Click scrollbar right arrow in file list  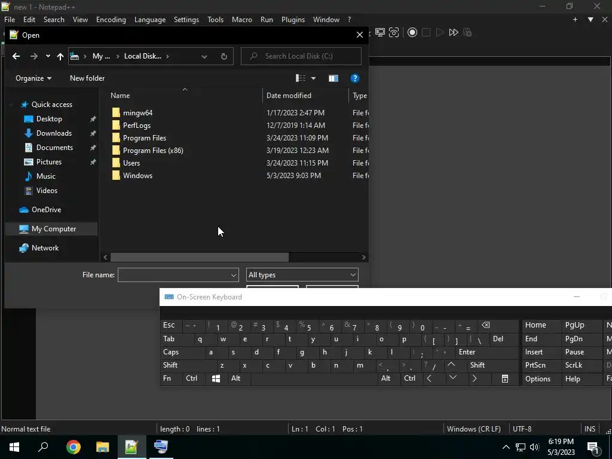click(363, 257)
